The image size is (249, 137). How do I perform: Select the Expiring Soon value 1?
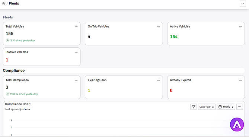click(x=89, y=90)
